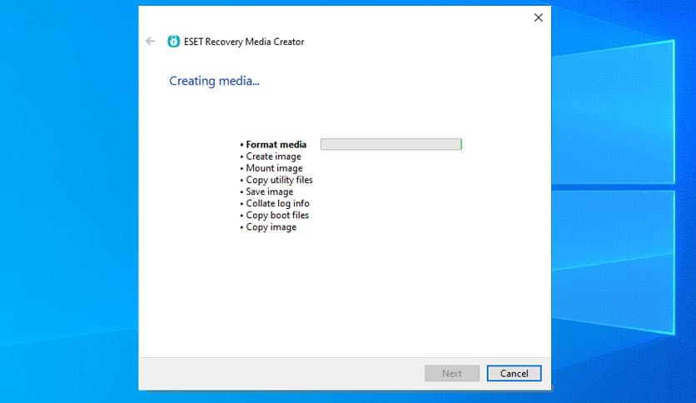Click the disabled Next button

coord(452,373)
